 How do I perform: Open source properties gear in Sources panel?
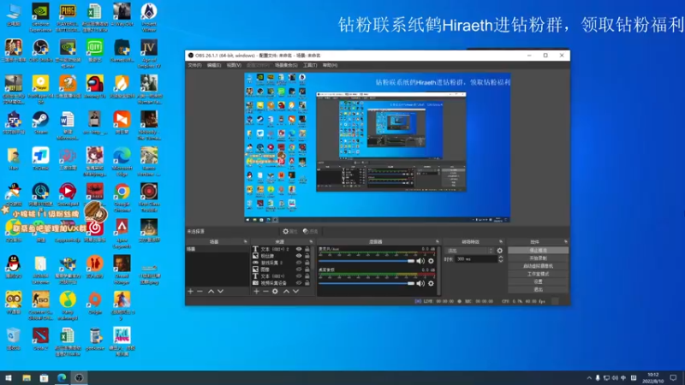point(275,291)
